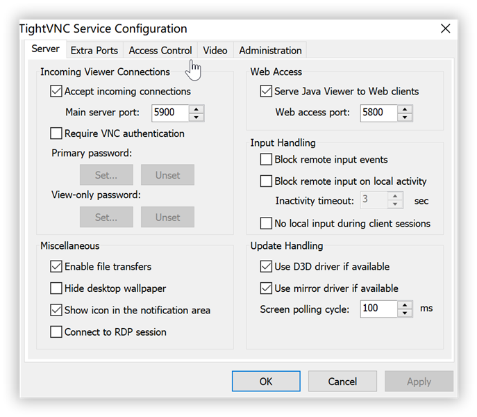This screenshot has height=417, width=477.
Task: Open the Extra Ports tab
Action: tap(94, 50)
